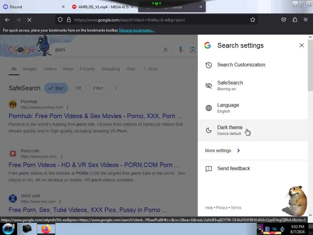Bookmark this page with the star

tap(253, 20)
